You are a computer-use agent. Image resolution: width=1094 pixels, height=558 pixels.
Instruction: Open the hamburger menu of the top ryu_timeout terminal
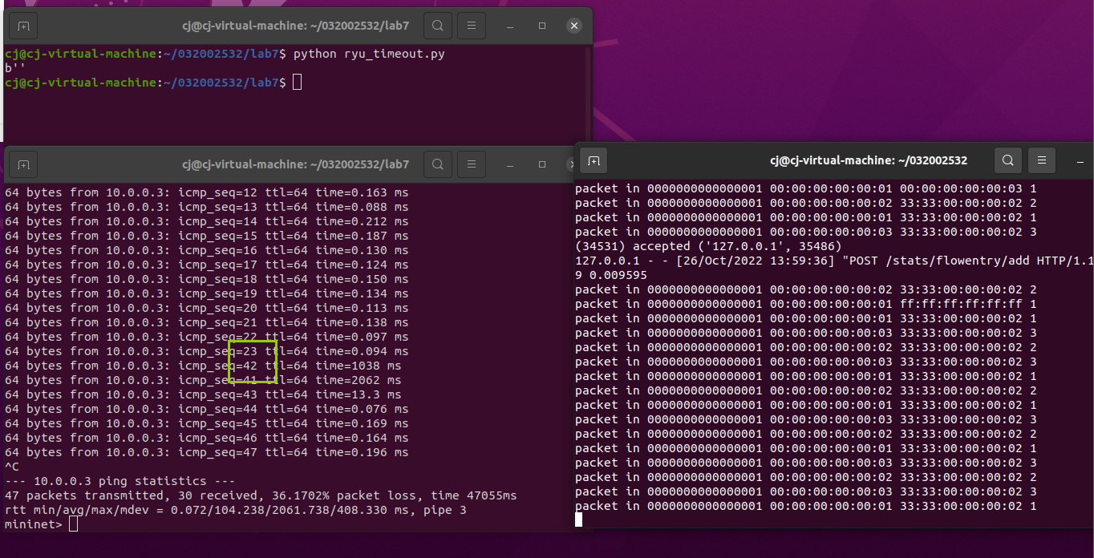point(472,26)
